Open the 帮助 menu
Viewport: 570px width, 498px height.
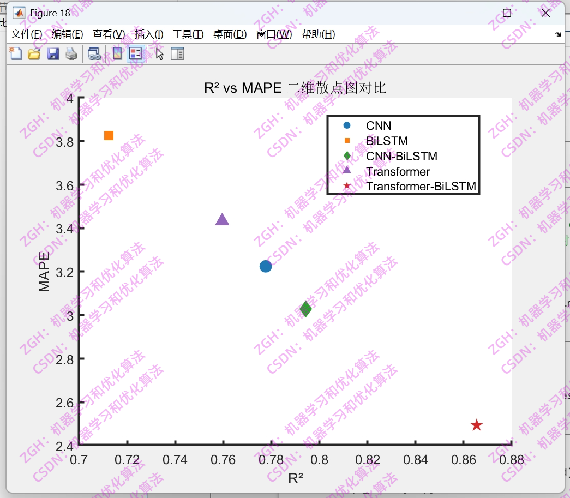pyautogui.click(x=319, y=34)
